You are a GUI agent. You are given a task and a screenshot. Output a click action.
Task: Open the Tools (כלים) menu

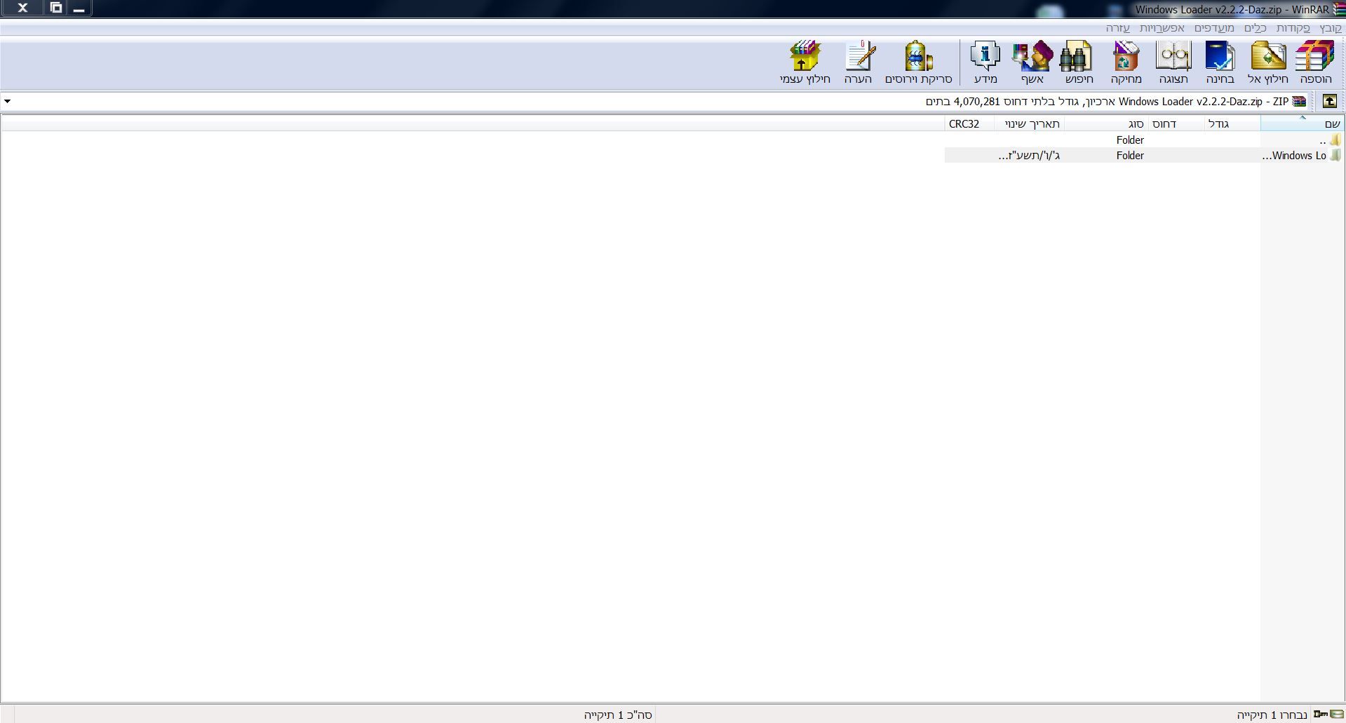coord(1256,28)
